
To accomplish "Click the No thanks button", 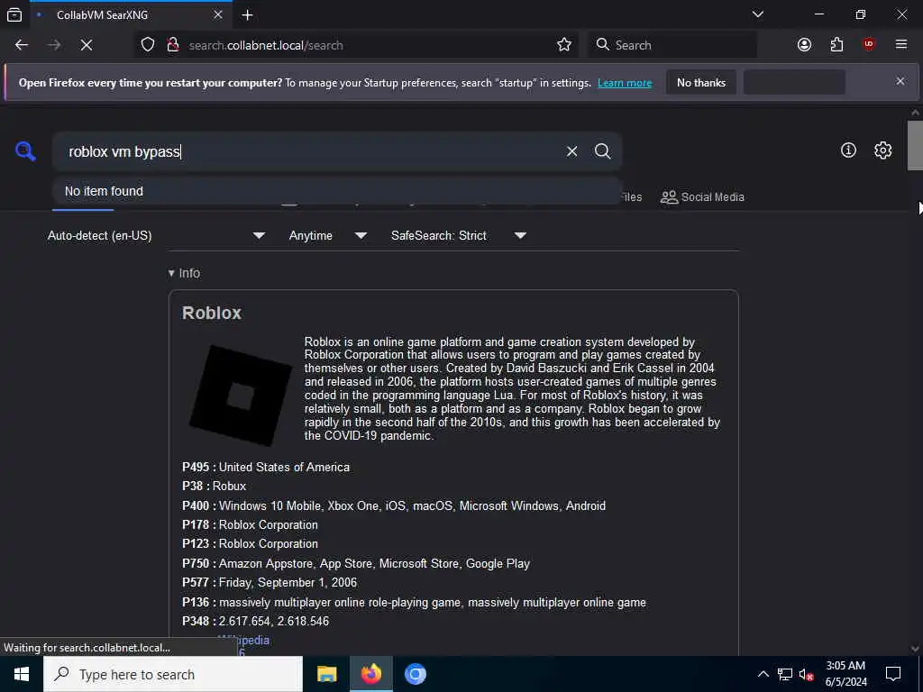I will (701, 83).
